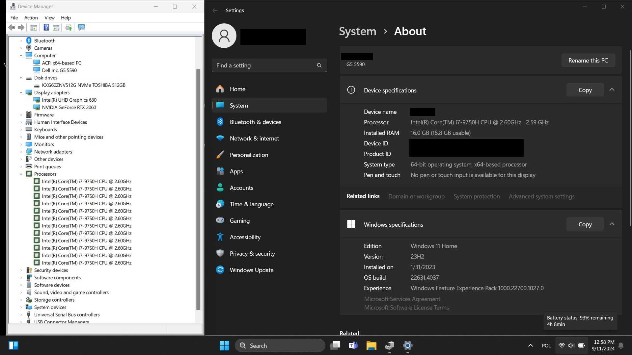Click the Print queues category icon
The image size is (632, 355).
(29, 166)
